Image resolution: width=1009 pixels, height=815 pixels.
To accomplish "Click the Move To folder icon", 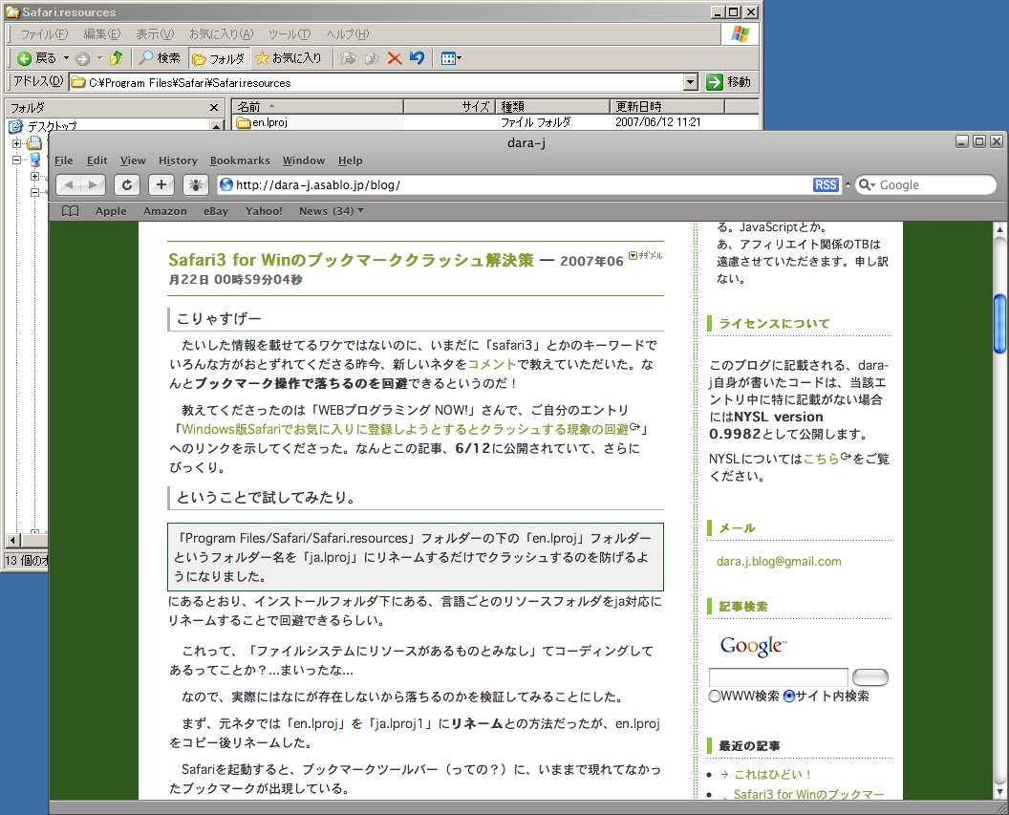I will [x=349, y=58].
